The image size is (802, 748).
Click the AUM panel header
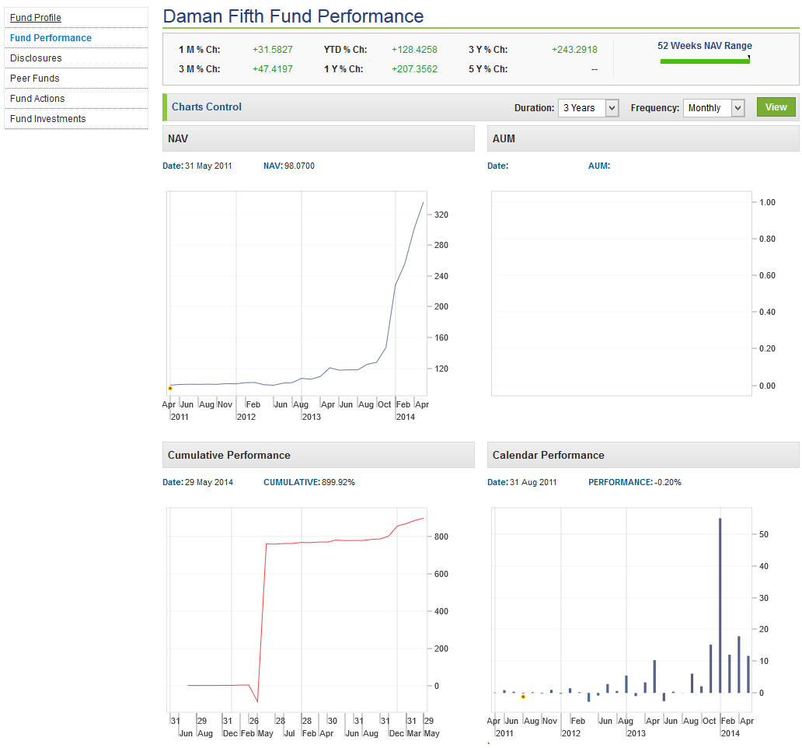[643, 138]
